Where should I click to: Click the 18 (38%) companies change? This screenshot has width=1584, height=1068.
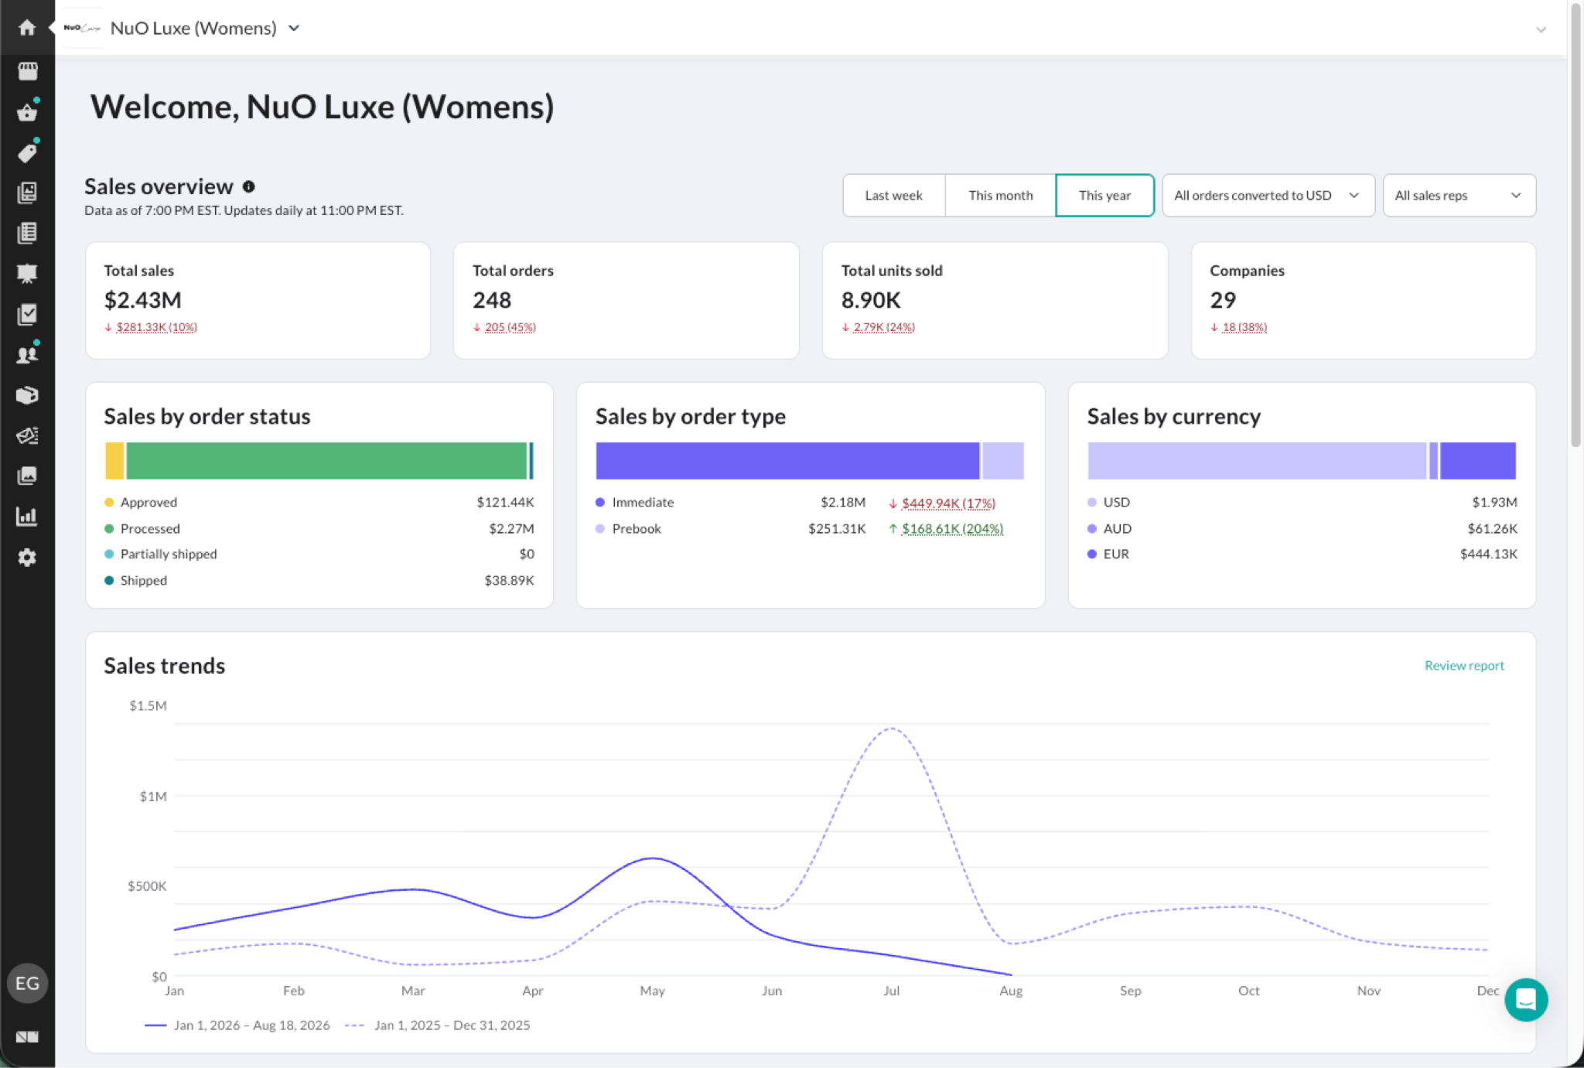click(1244, 327)
